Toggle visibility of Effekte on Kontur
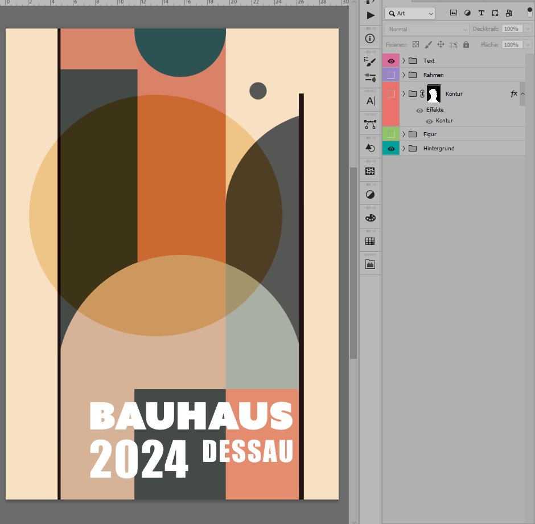The width and height of the screenshot is (535, 524). click(x=419, y=110)
